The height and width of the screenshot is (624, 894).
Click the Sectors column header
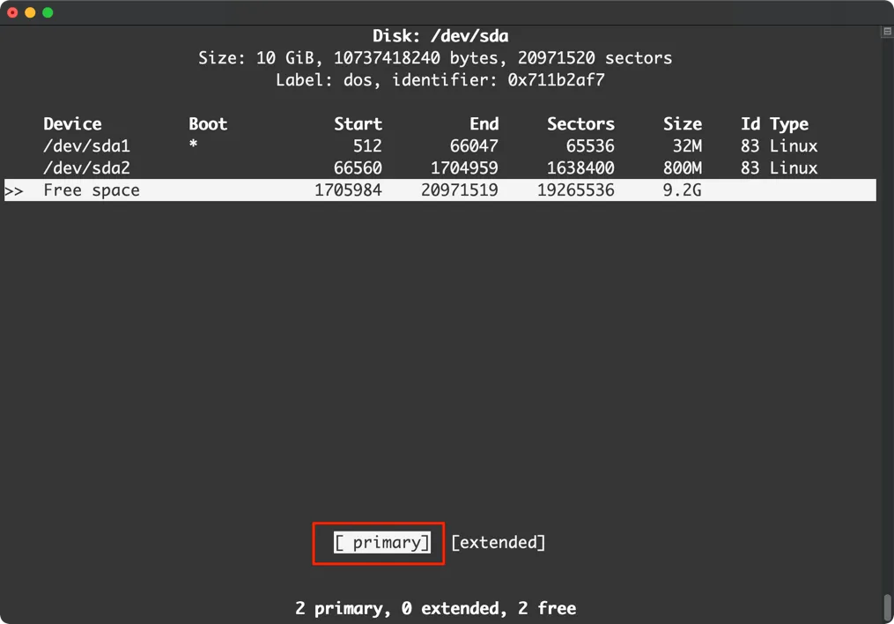[x=581, y=123]
